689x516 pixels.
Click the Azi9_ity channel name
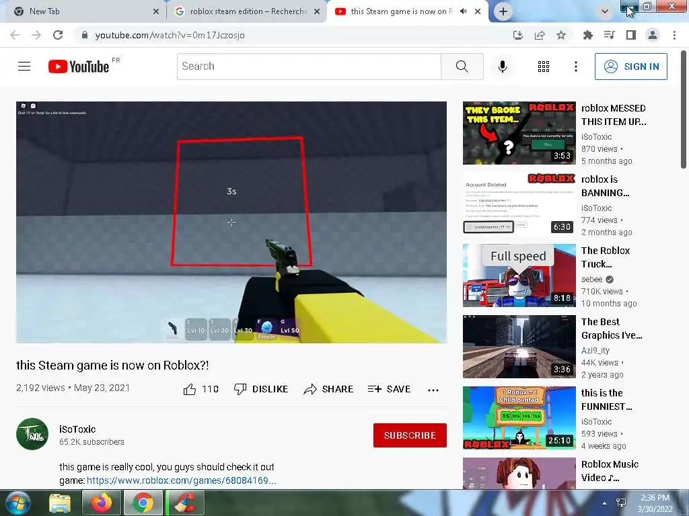pos(595,350)
